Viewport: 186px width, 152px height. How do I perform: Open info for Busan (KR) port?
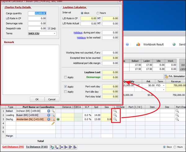[49, 115]
